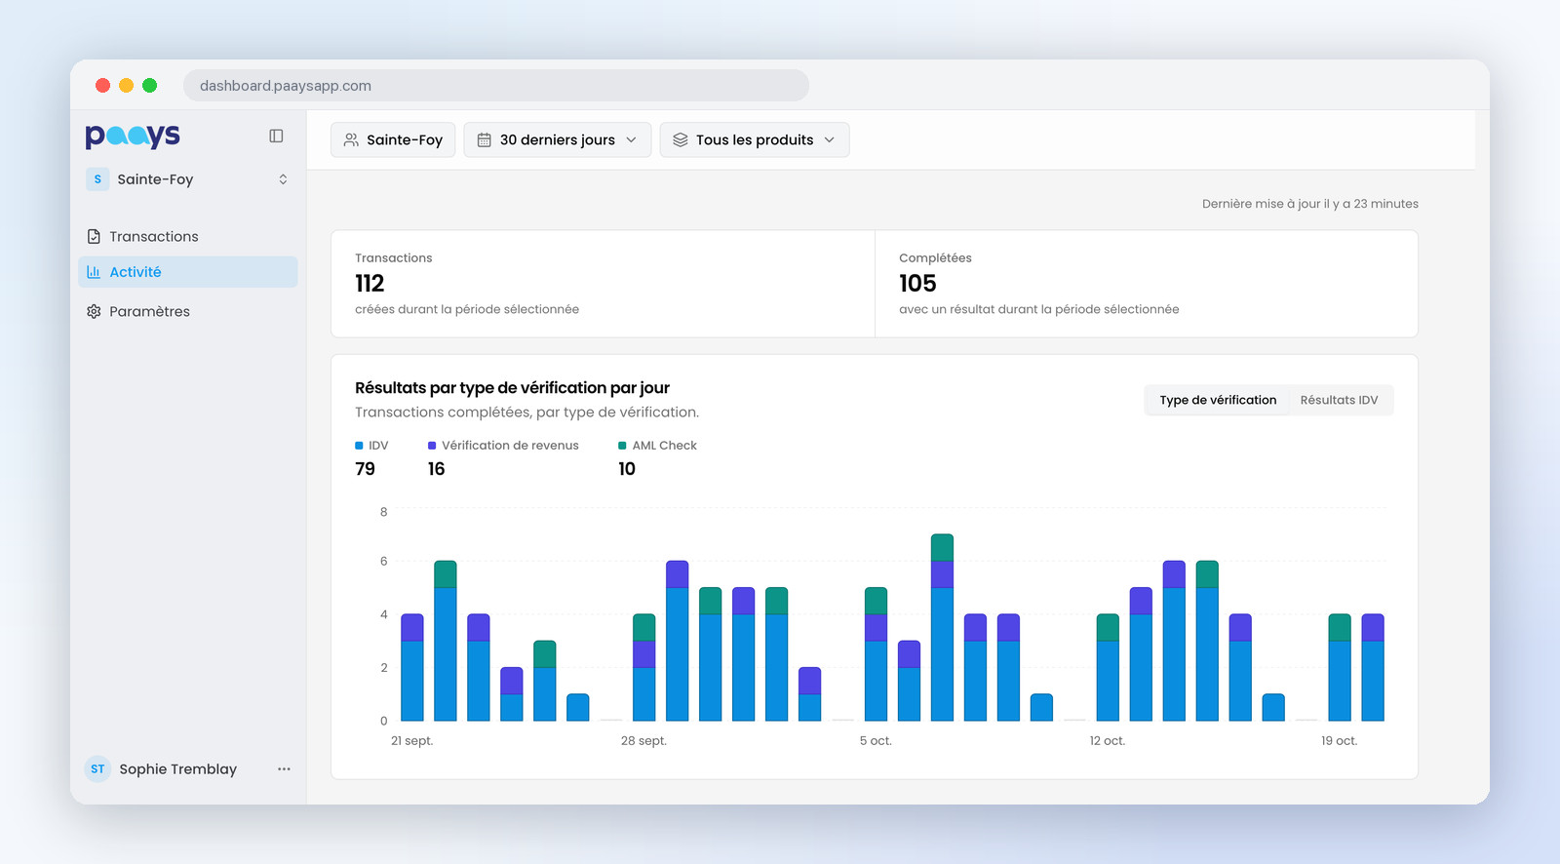Switch to Type de vérification tab
Viewport: 1560px width, 864px height.
[1218, 400]
